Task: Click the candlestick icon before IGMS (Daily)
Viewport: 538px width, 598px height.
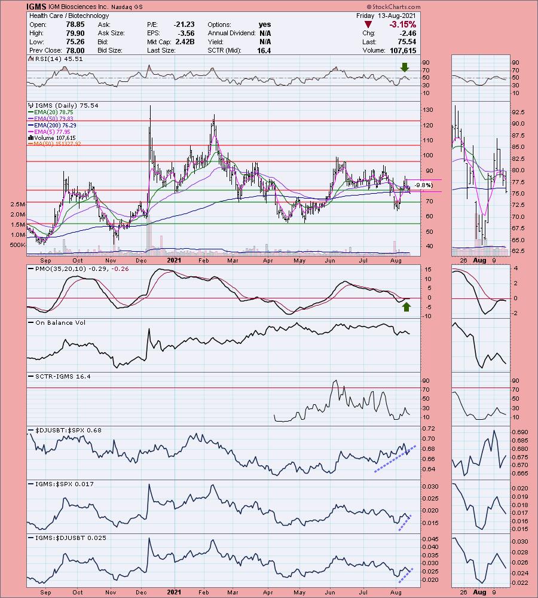Action: click(31, 106)
